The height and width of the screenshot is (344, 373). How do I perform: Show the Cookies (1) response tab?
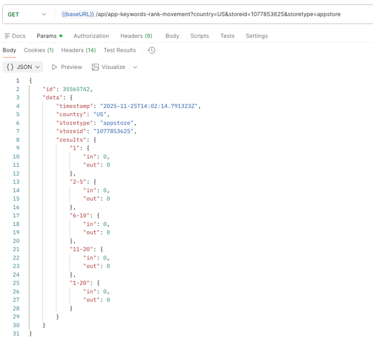(38, 51)
